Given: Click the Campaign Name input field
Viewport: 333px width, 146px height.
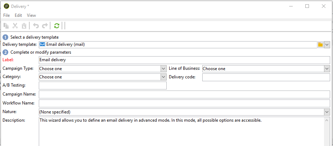Looking at the screenshot, I should pyautogui.click(x=184, y=94).
